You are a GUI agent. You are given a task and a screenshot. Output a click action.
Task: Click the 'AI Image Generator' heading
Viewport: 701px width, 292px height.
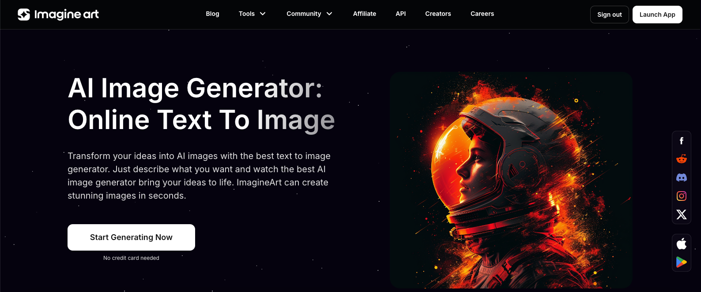pyautogui.click(x=201, y=104)
